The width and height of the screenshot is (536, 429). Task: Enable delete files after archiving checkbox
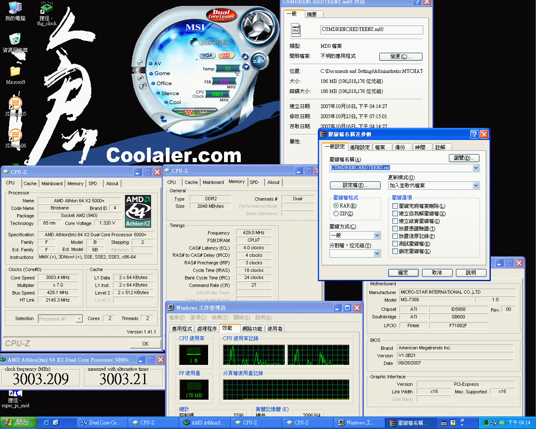395,206
